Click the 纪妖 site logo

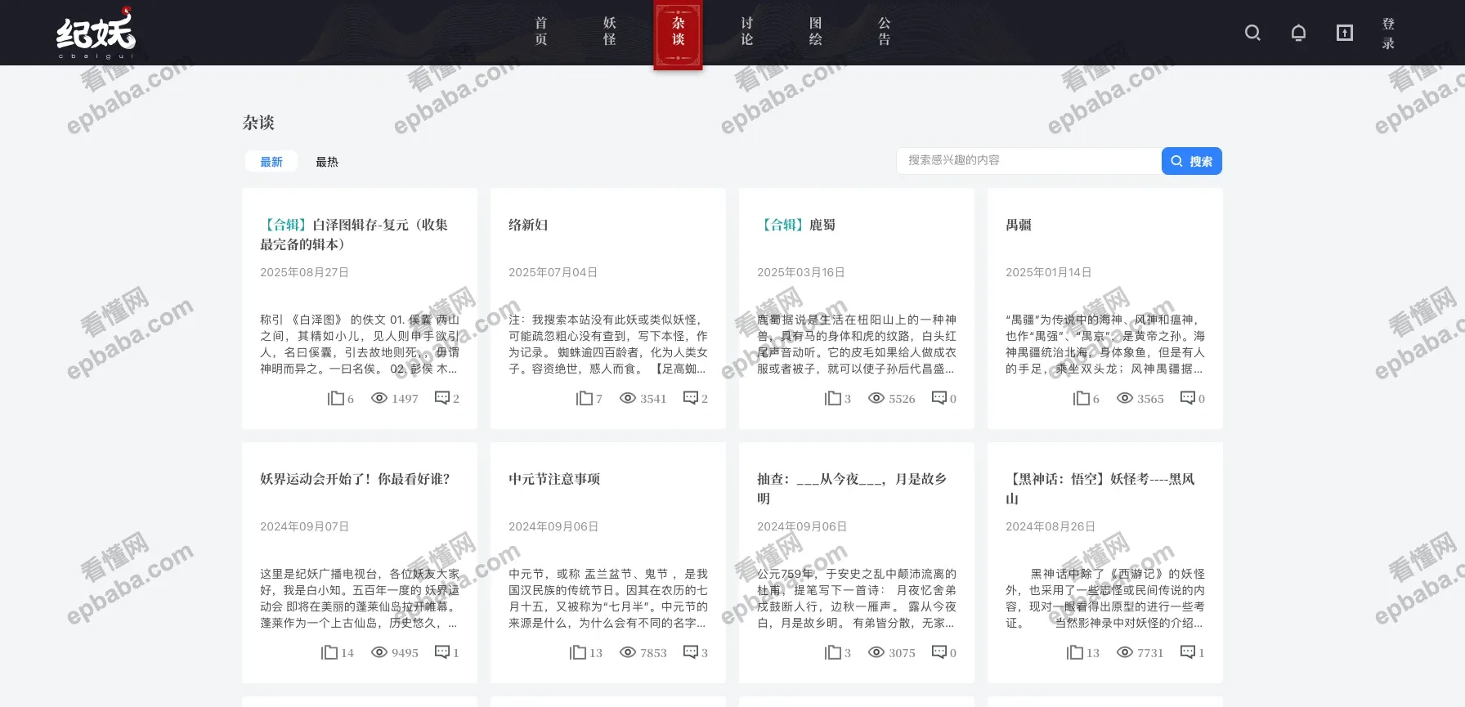[x=96, y=34]
